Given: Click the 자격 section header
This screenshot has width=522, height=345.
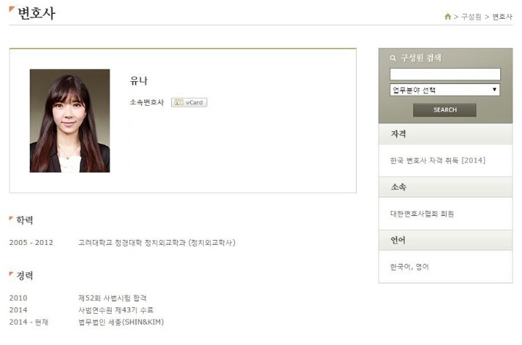Looking at the screenshot, I should pyautogui.click(x=445, y=134).
